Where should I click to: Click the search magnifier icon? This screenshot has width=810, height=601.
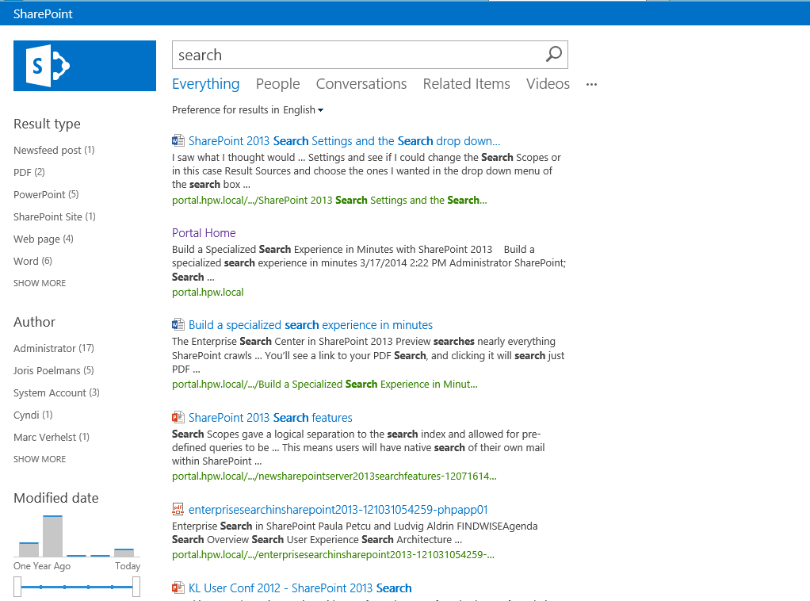tap(552, 54)
